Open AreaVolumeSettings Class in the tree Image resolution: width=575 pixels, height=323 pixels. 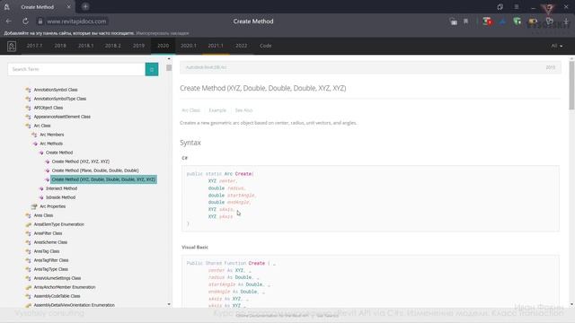[57, 278]
